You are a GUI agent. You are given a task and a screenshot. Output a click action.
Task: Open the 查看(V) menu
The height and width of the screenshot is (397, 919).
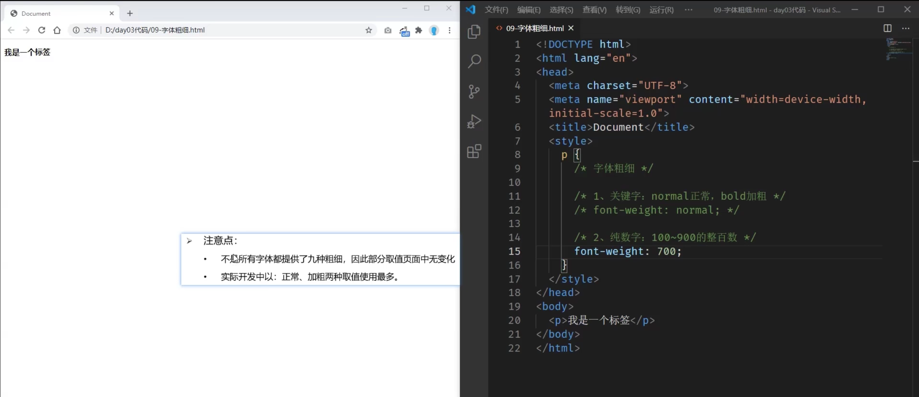[594, 10]
